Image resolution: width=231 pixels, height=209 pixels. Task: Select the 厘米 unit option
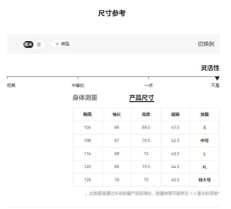(x=28, y=44)
